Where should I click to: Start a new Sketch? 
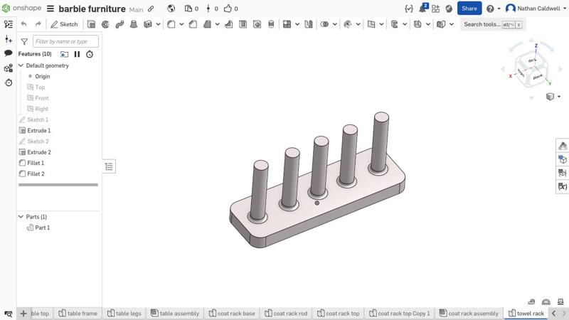tap(64, 24)
